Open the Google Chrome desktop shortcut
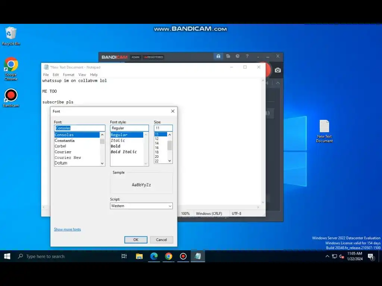 point(11,69)
